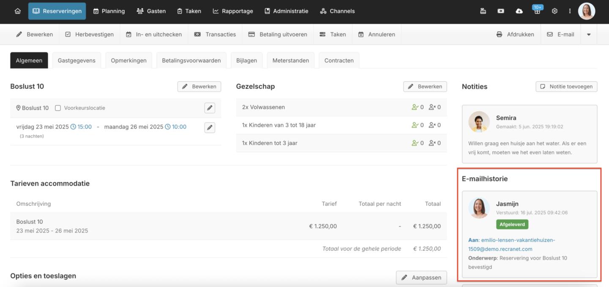The width and height of the screenshot is (609, 287).
Task: Click Notitie toevoegen button
Action: pyautogui.click(x=566, y=87)
